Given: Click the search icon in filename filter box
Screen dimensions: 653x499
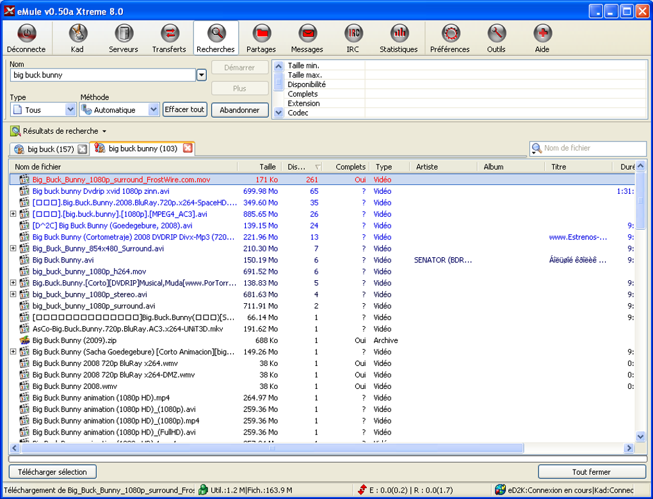Looking at the screenshot, I should tap(537, 148).
